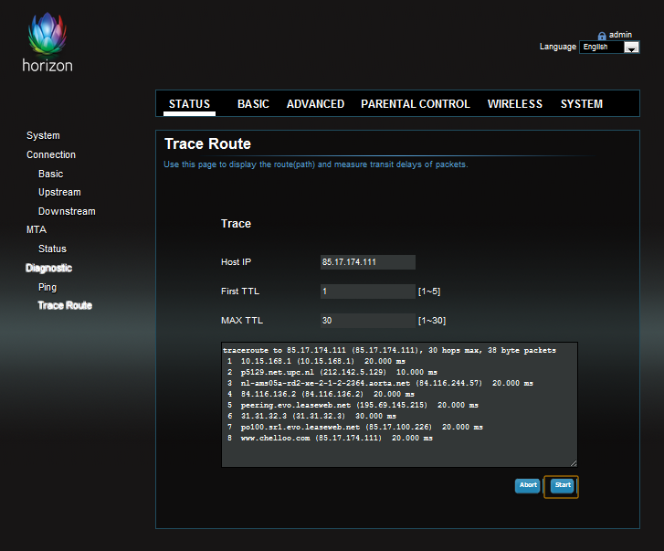The width and height of the screenshot is (664, 551).
Task: Click hop 3 nl-ams05a aorta.net line
Action: (x=380, y=383)
